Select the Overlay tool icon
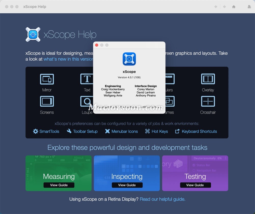This screenshot has height=214, width=255. pyautogui.click(x=208, y=79)
